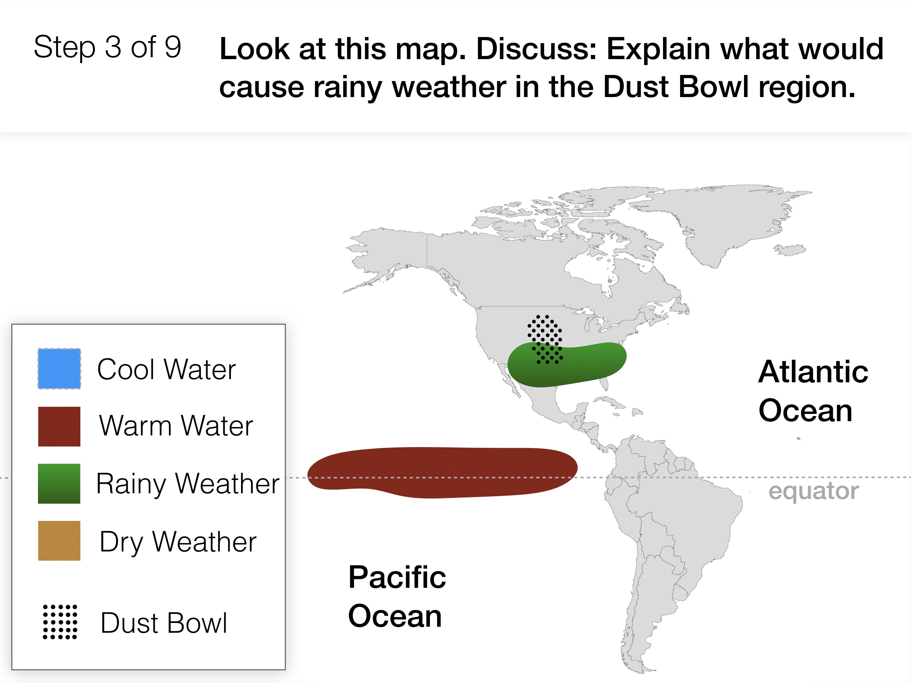Click the equator label
The image size is (911, 683).
(x=814, y=491)
